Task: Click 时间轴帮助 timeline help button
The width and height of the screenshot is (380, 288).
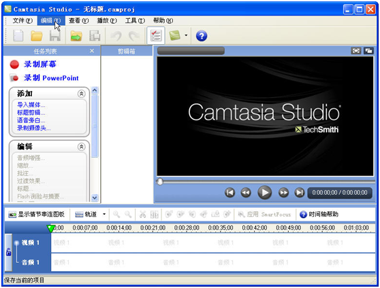Action: tap(319, 214)
